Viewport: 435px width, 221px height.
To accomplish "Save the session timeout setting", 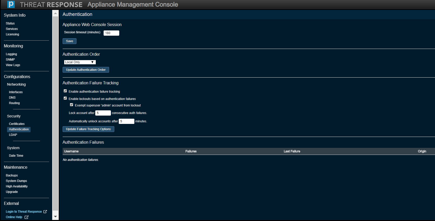I will click(69, 41).
